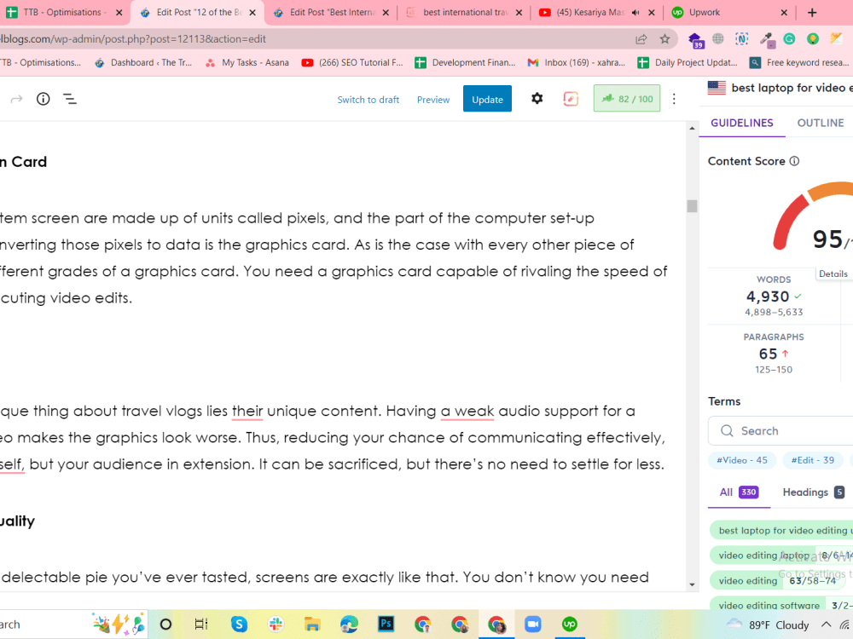Click the editor scrollbar down arrow
This screenshot has width=853, height=639.
tap(692, 584)
